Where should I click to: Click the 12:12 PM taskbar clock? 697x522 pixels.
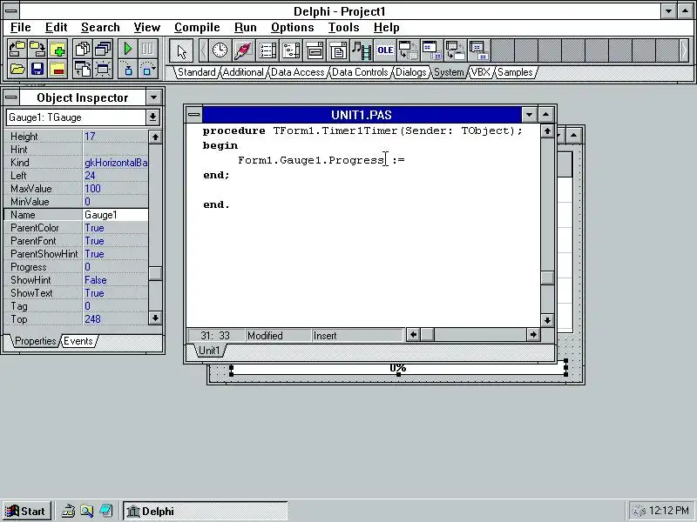[x=668, y=511]
